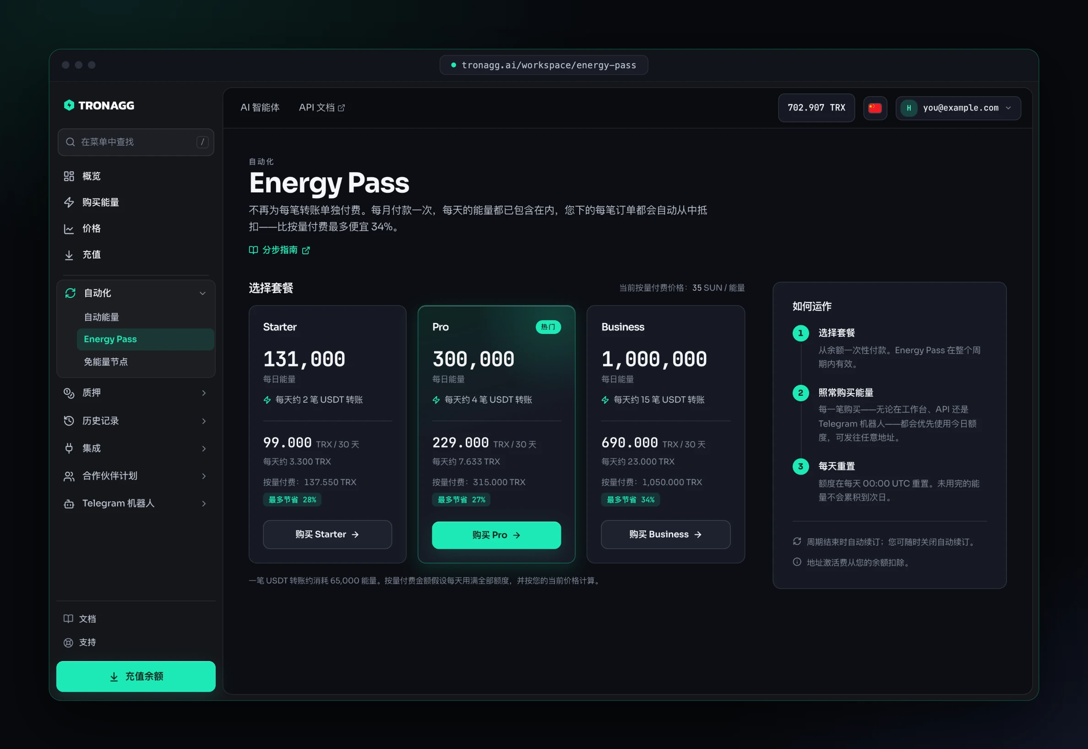Click the robot icon beside Telegram 机器人

(69, 503)
